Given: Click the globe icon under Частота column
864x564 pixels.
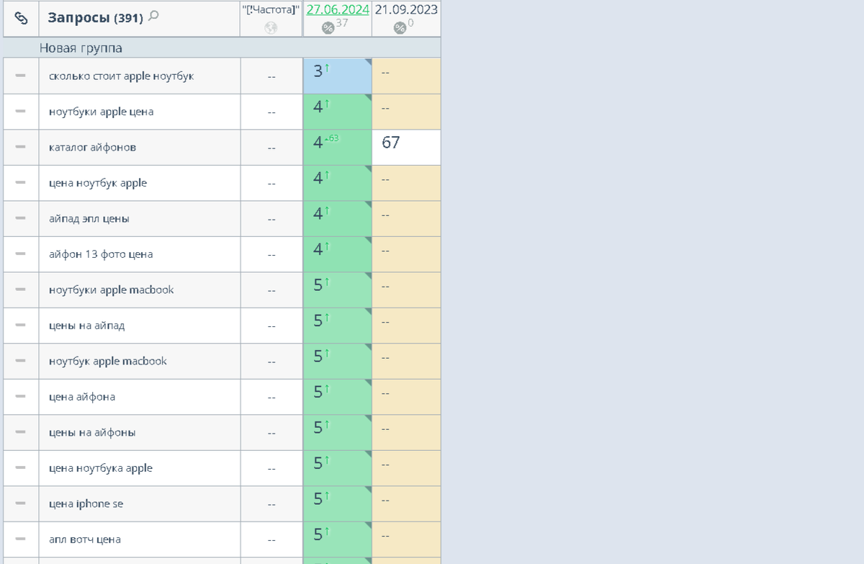Looking at the screenshot, I should tap(271, 28).
